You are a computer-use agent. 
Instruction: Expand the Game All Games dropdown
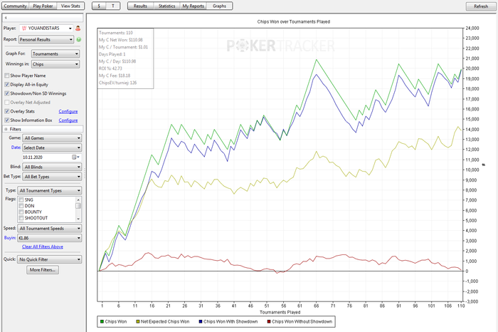coord(52,138)
